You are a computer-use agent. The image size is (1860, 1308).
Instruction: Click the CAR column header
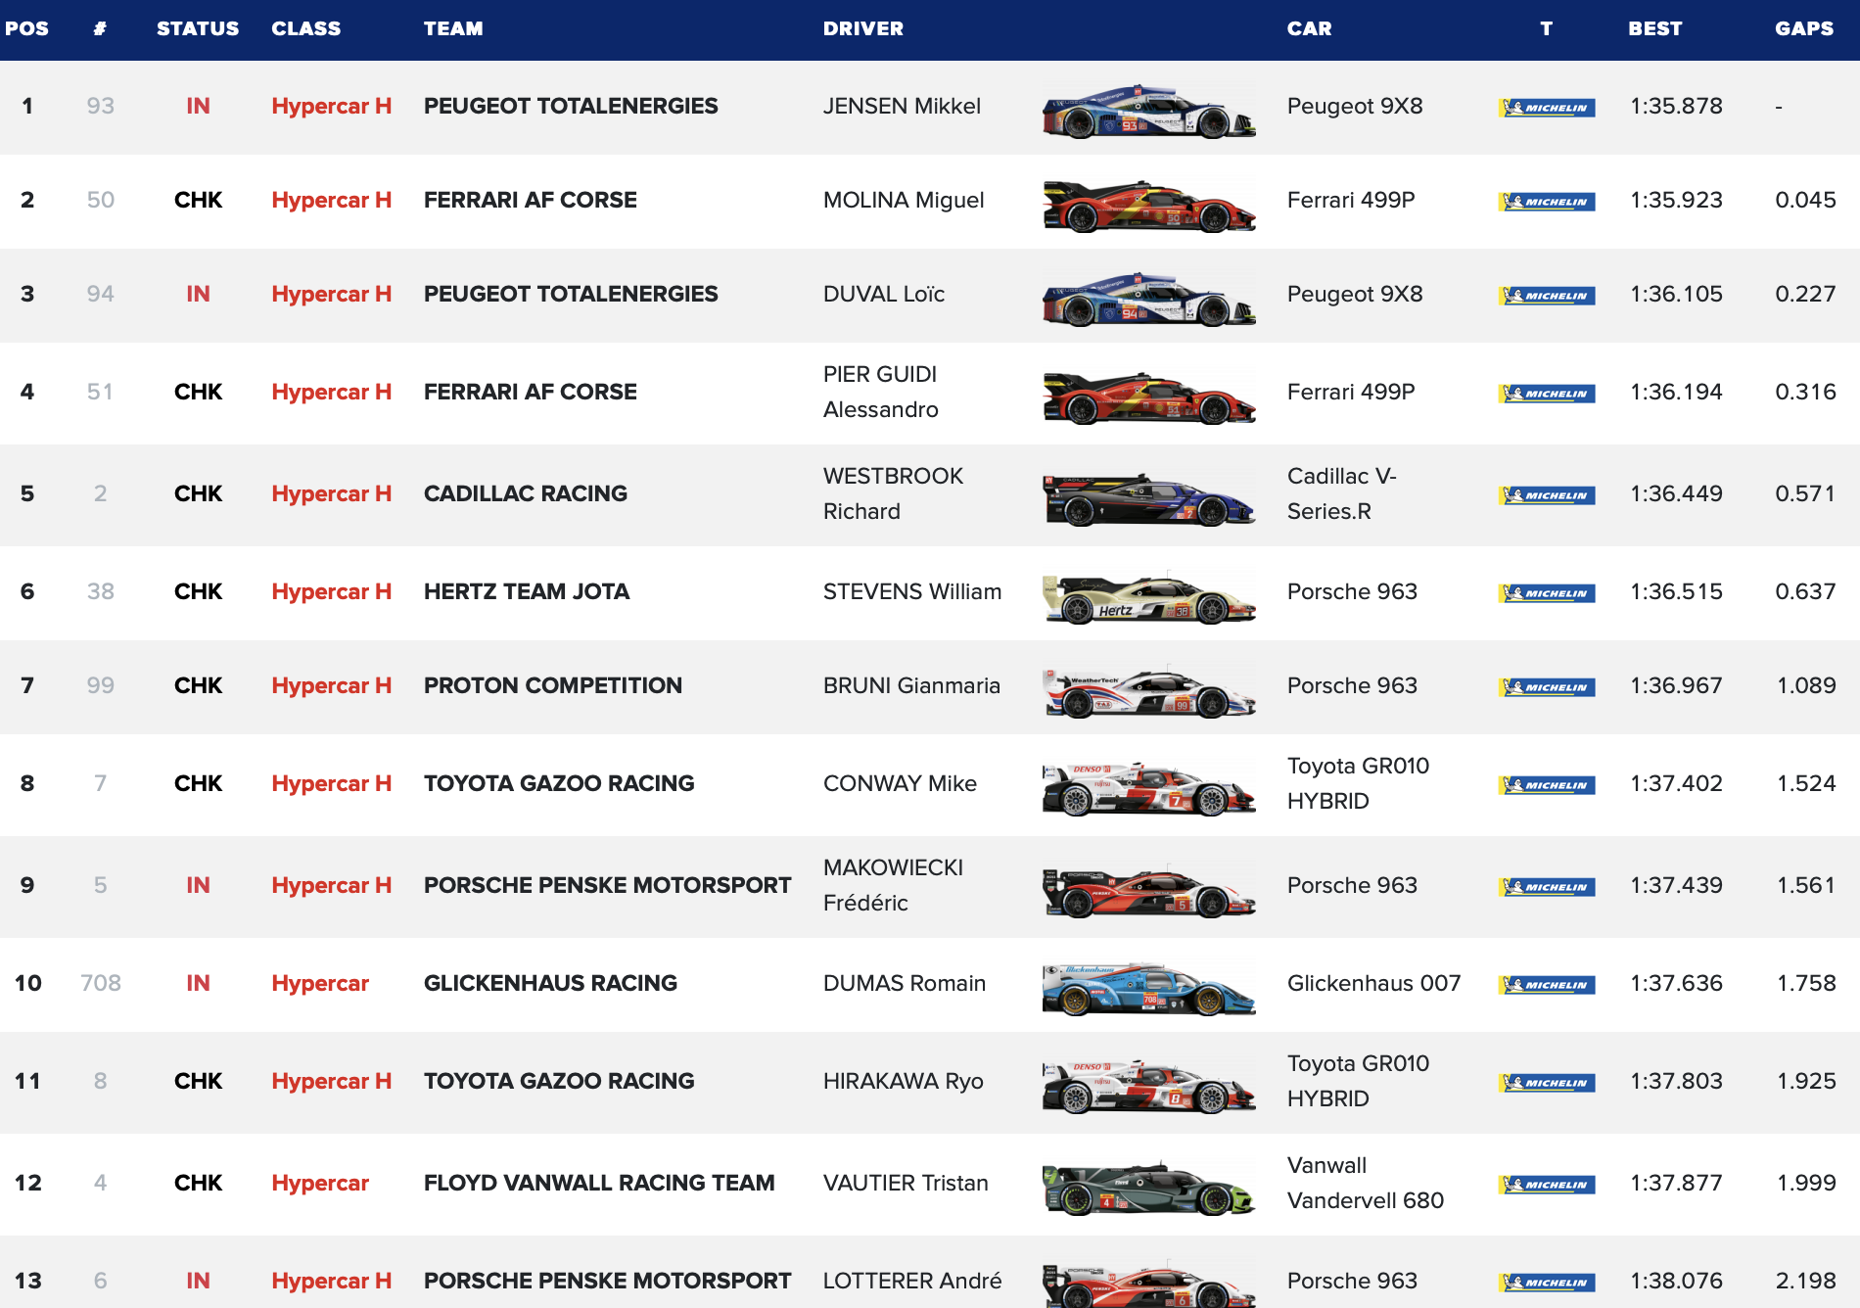point(1309,28)
